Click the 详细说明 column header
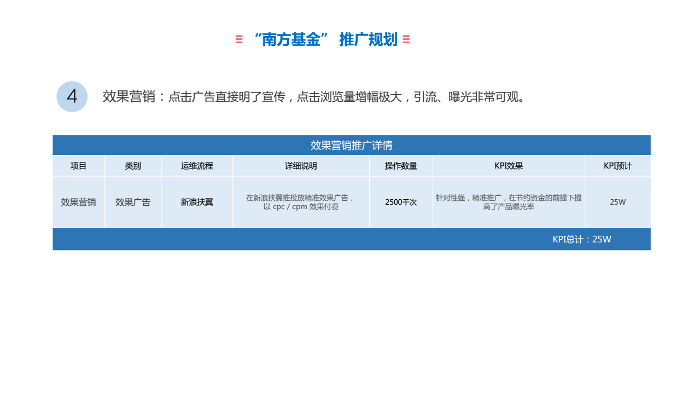 pos(301,166)
